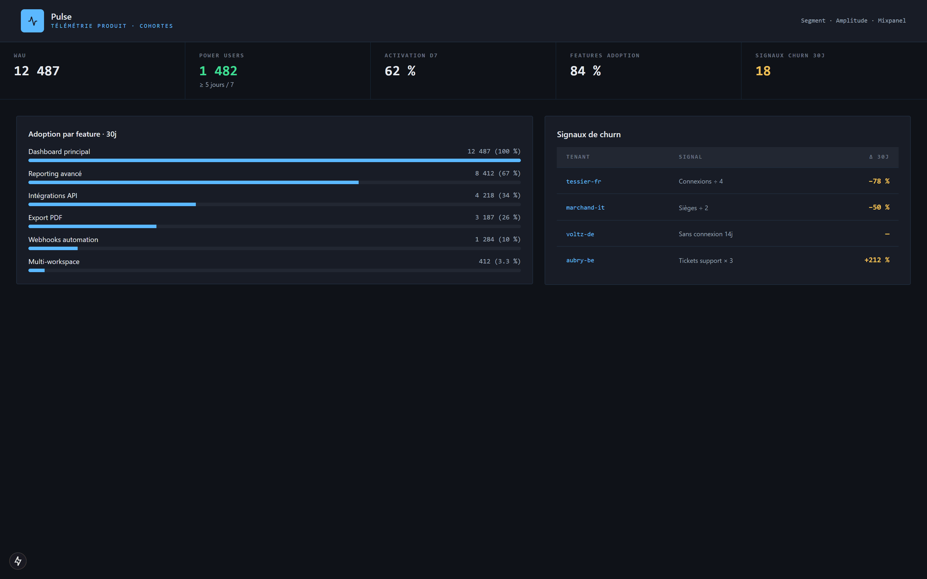Click the '12 487 (100 %)' value
Viewport: 927px width, 579px height.
tap(494, 151)
